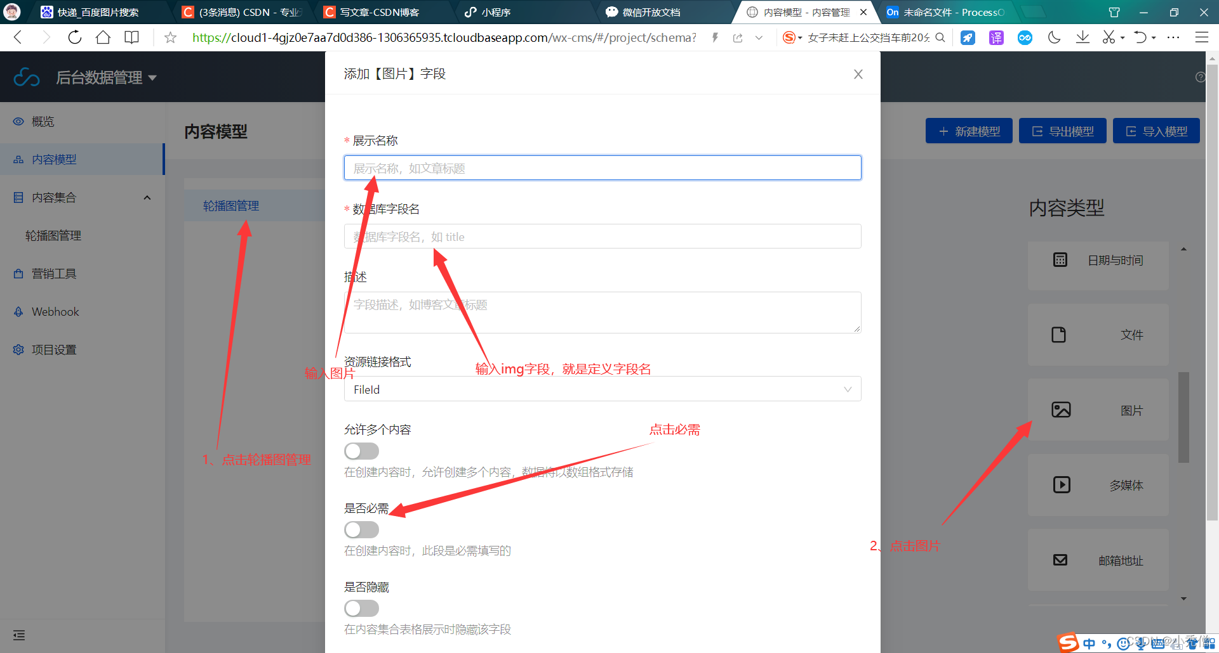Switch to 微信开放文档 tab

651,12
